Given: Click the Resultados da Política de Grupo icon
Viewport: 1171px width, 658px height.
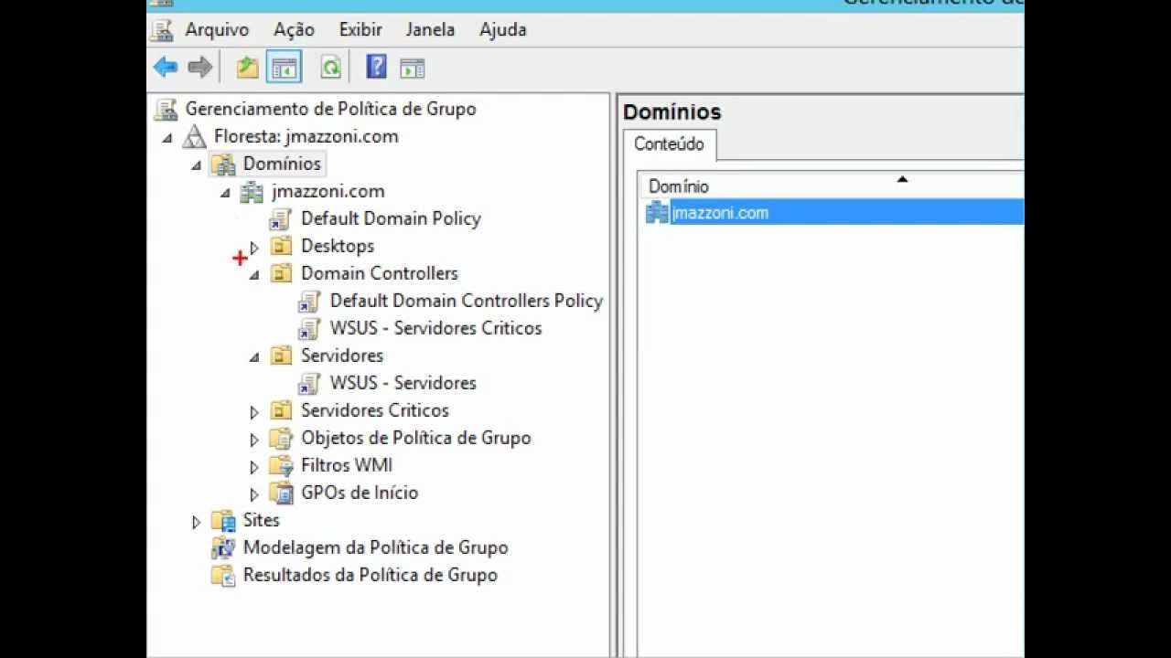Looking at the screenshot, I should [223, 575].
